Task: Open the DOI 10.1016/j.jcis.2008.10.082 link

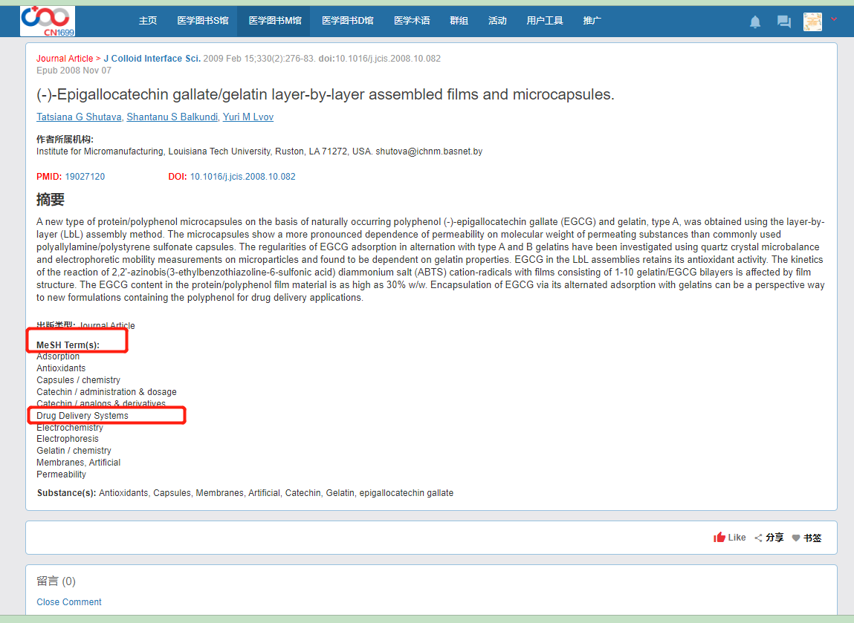Action: pos(242,177)
